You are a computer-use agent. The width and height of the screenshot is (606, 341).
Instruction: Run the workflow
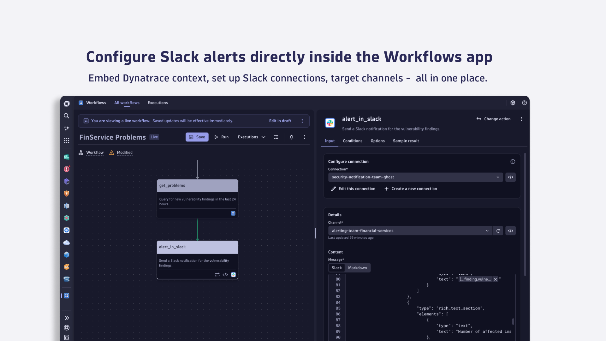tap(222, 137)
